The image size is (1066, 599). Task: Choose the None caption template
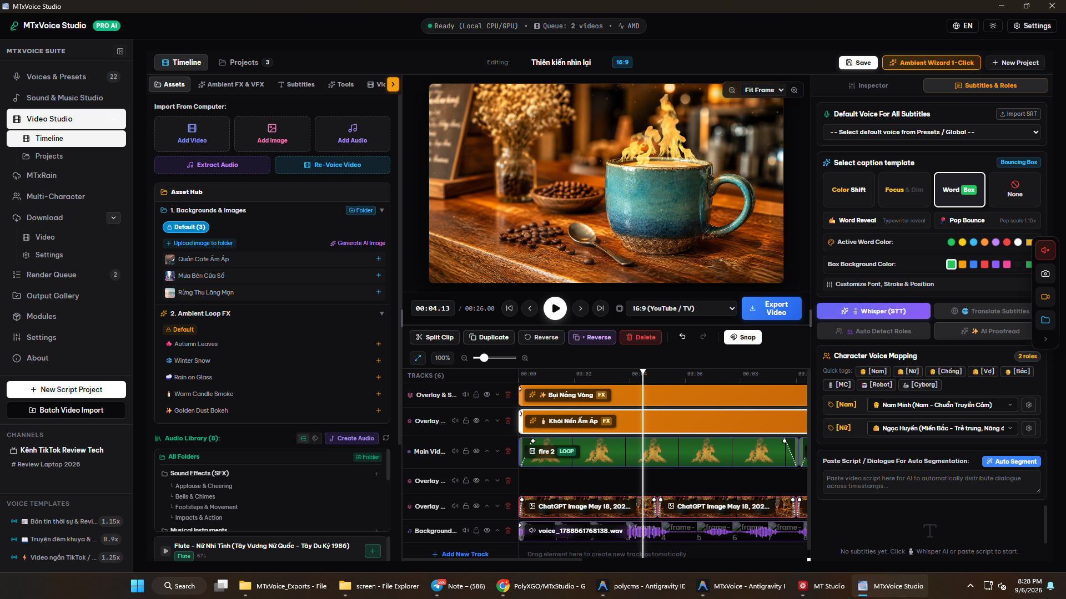1014,190
